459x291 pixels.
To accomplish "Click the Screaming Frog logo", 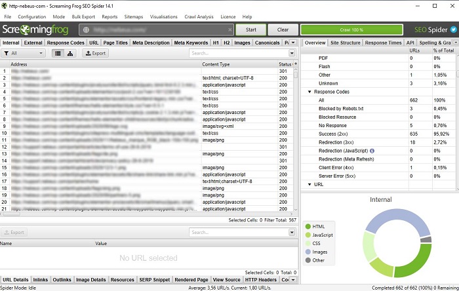I will click(35, 29).
